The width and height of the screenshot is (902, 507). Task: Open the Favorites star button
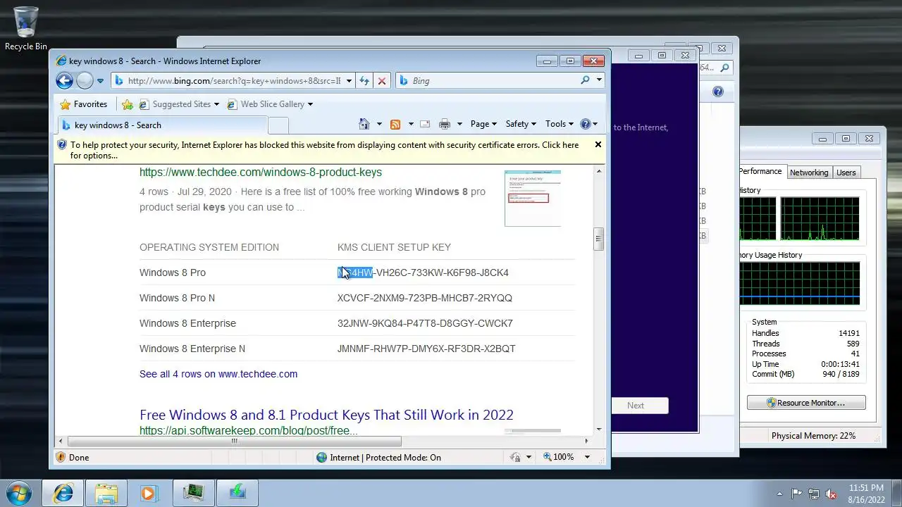coord(84,104)
